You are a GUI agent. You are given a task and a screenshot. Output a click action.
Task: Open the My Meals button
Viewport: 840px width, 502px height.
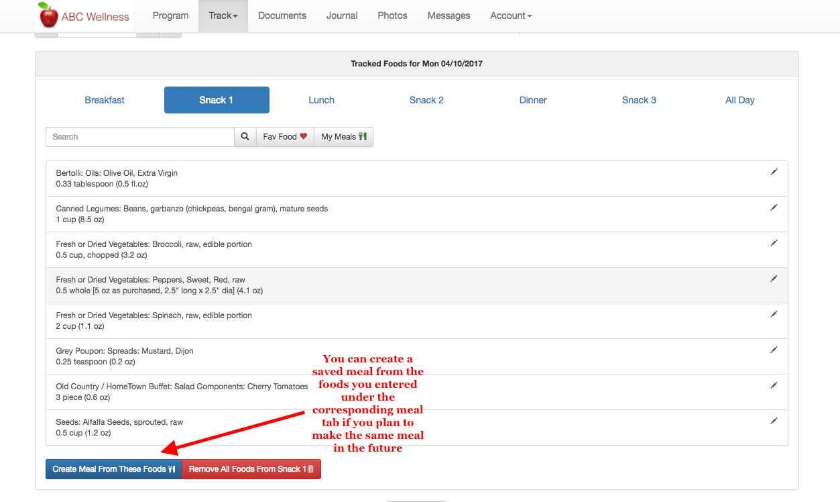click(343, 137)
